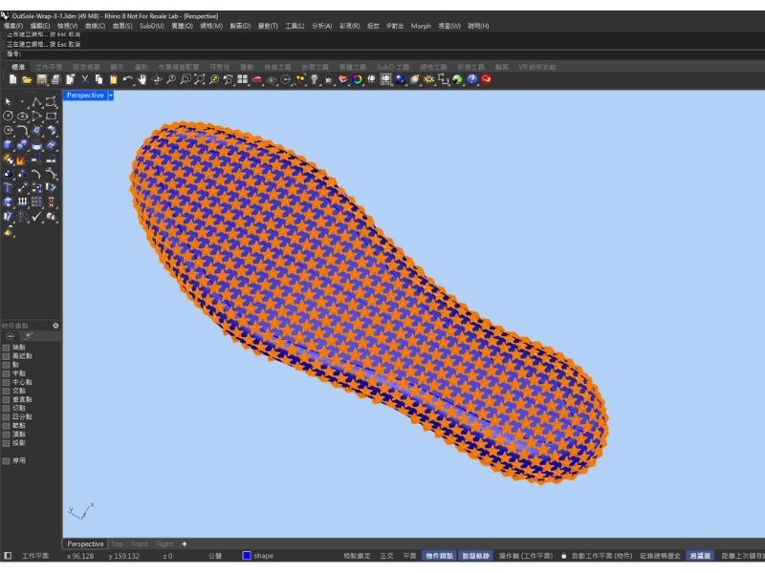
Task: Add a new viewport tab with plus button
Action: [x=185, y=543]
